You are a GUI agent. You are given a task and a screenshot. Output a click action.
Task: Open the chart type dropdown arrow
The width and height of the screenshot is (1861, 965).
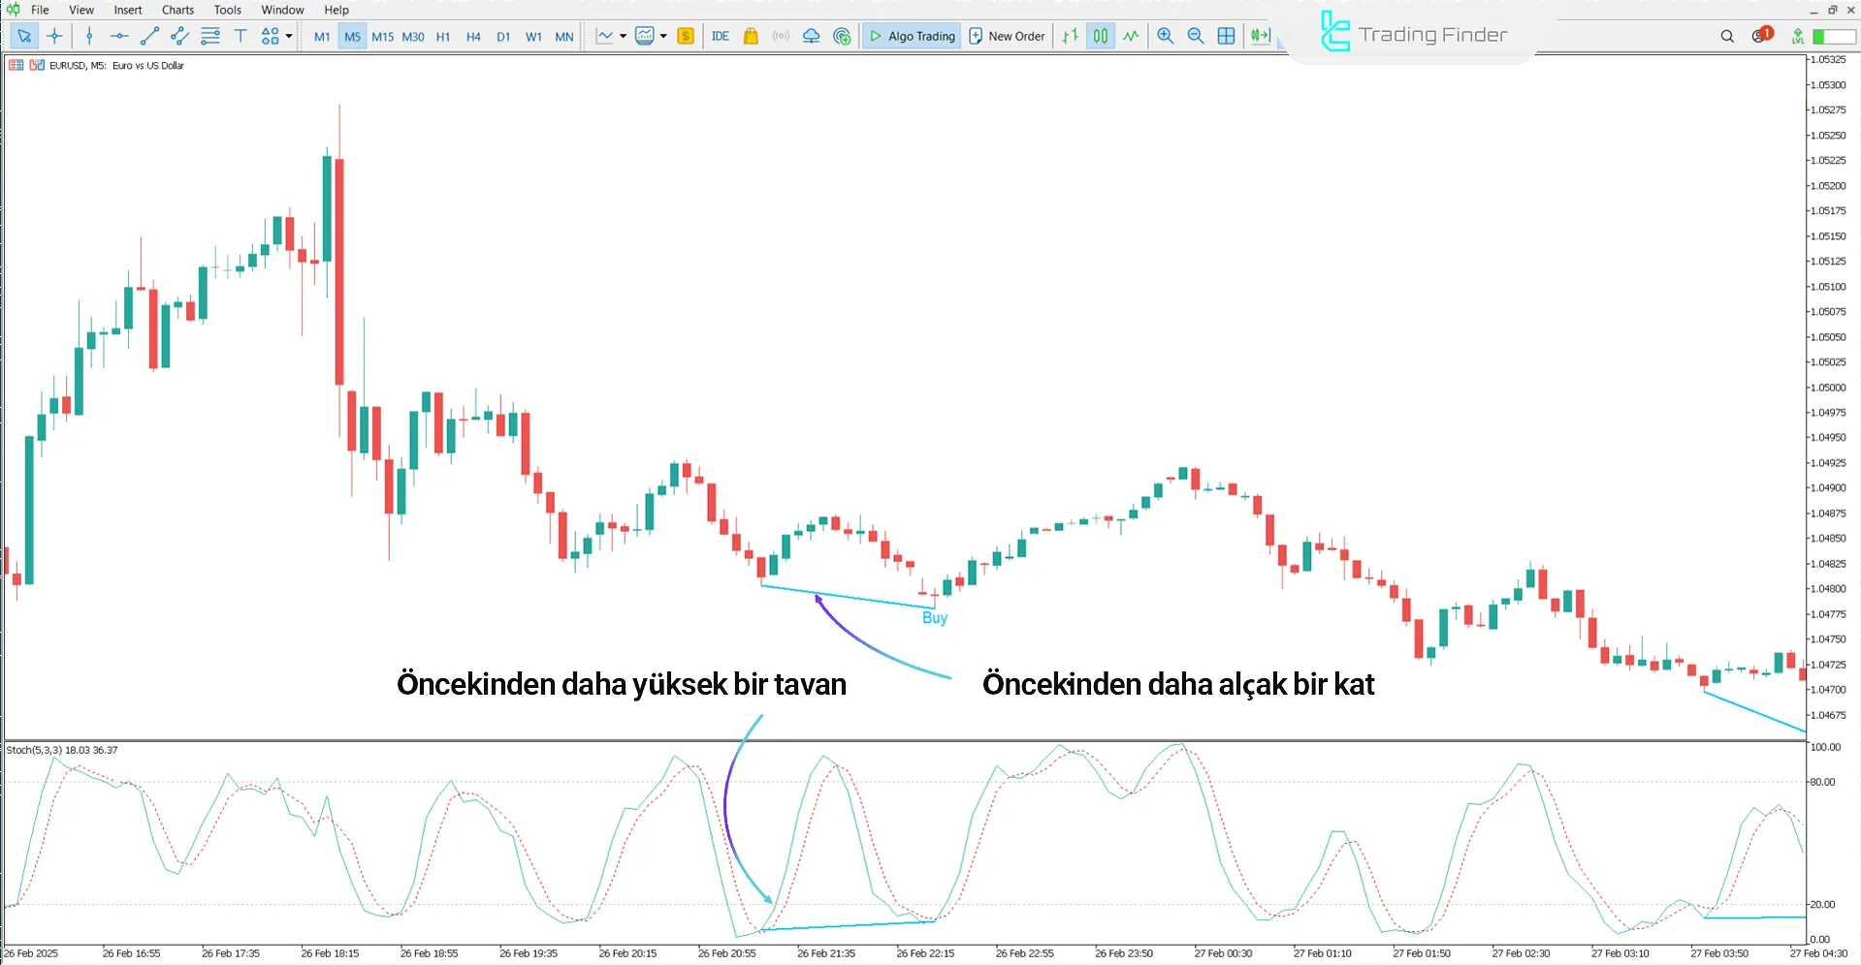624,36
